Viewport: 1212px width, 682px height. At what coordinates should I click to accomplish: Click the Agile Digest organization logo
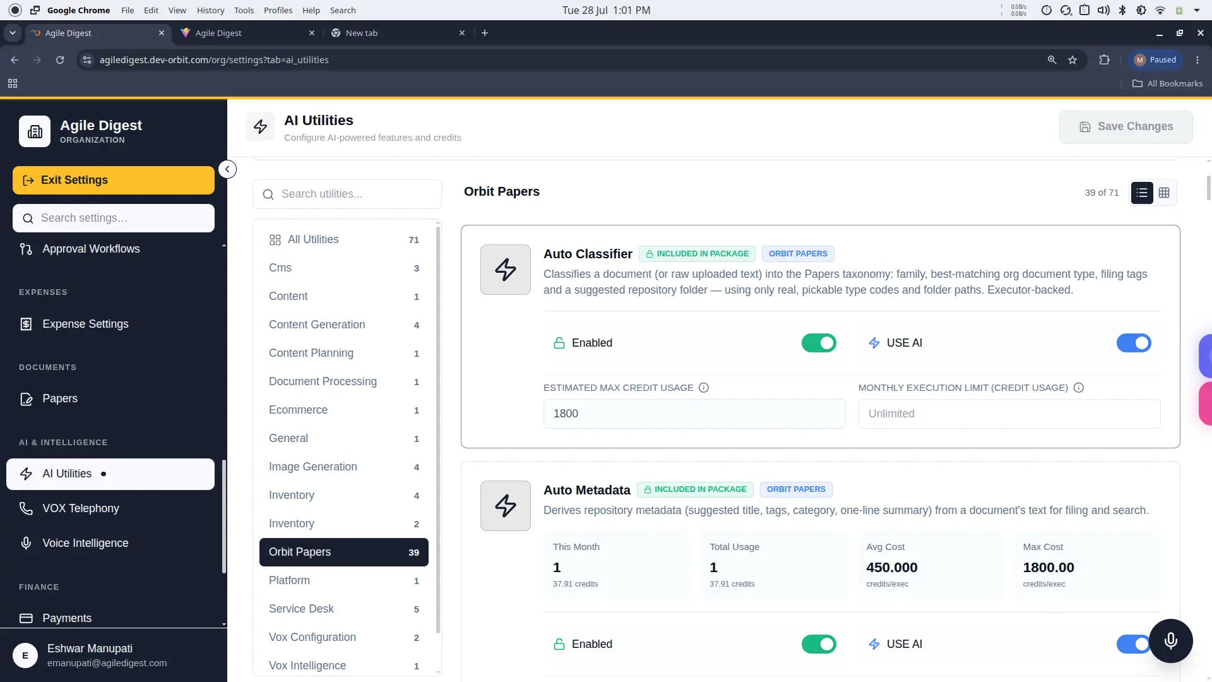coord(35,131)
